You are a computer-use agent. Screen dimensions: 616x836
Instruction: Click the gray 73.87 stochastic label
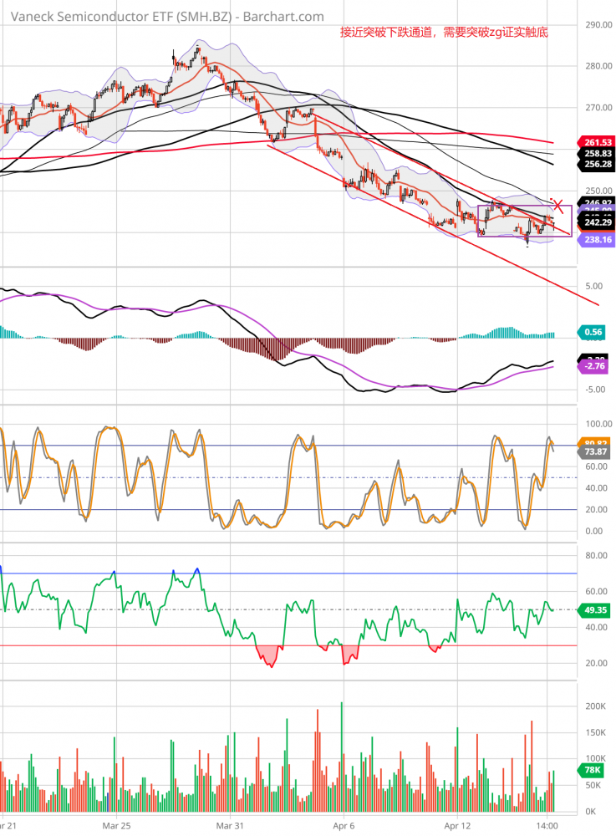pyautogui.click(x=594, y=451)
